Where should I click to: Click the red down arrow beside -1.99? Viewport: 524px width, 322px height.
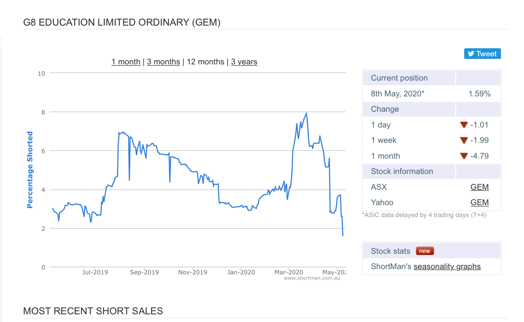[x=464, y=140]
